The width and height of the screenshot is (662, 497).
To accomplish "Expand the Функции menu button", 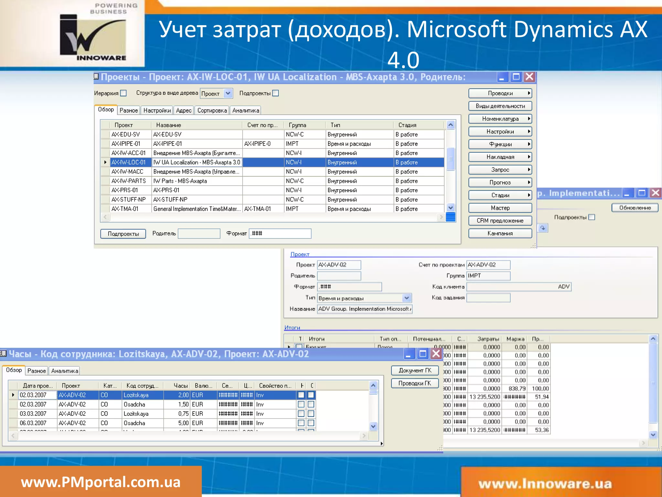I will 500,144.
